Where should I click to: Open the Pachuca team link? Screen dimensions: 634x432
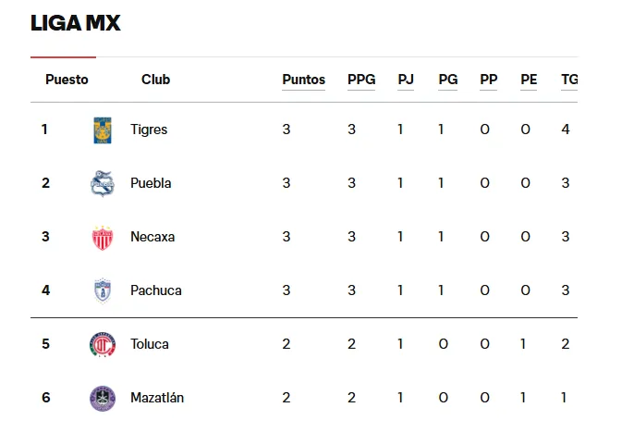click(x=156, y=290)
